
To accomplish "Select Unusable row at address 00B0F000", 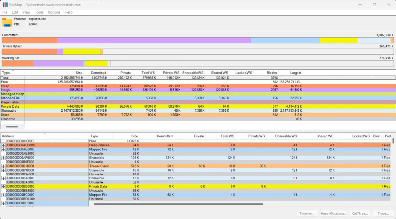I will tap(196, 162).
